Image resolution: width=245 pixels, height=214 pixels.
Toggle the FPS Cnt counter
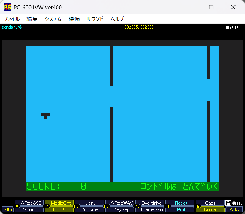[x=59, y=209]
